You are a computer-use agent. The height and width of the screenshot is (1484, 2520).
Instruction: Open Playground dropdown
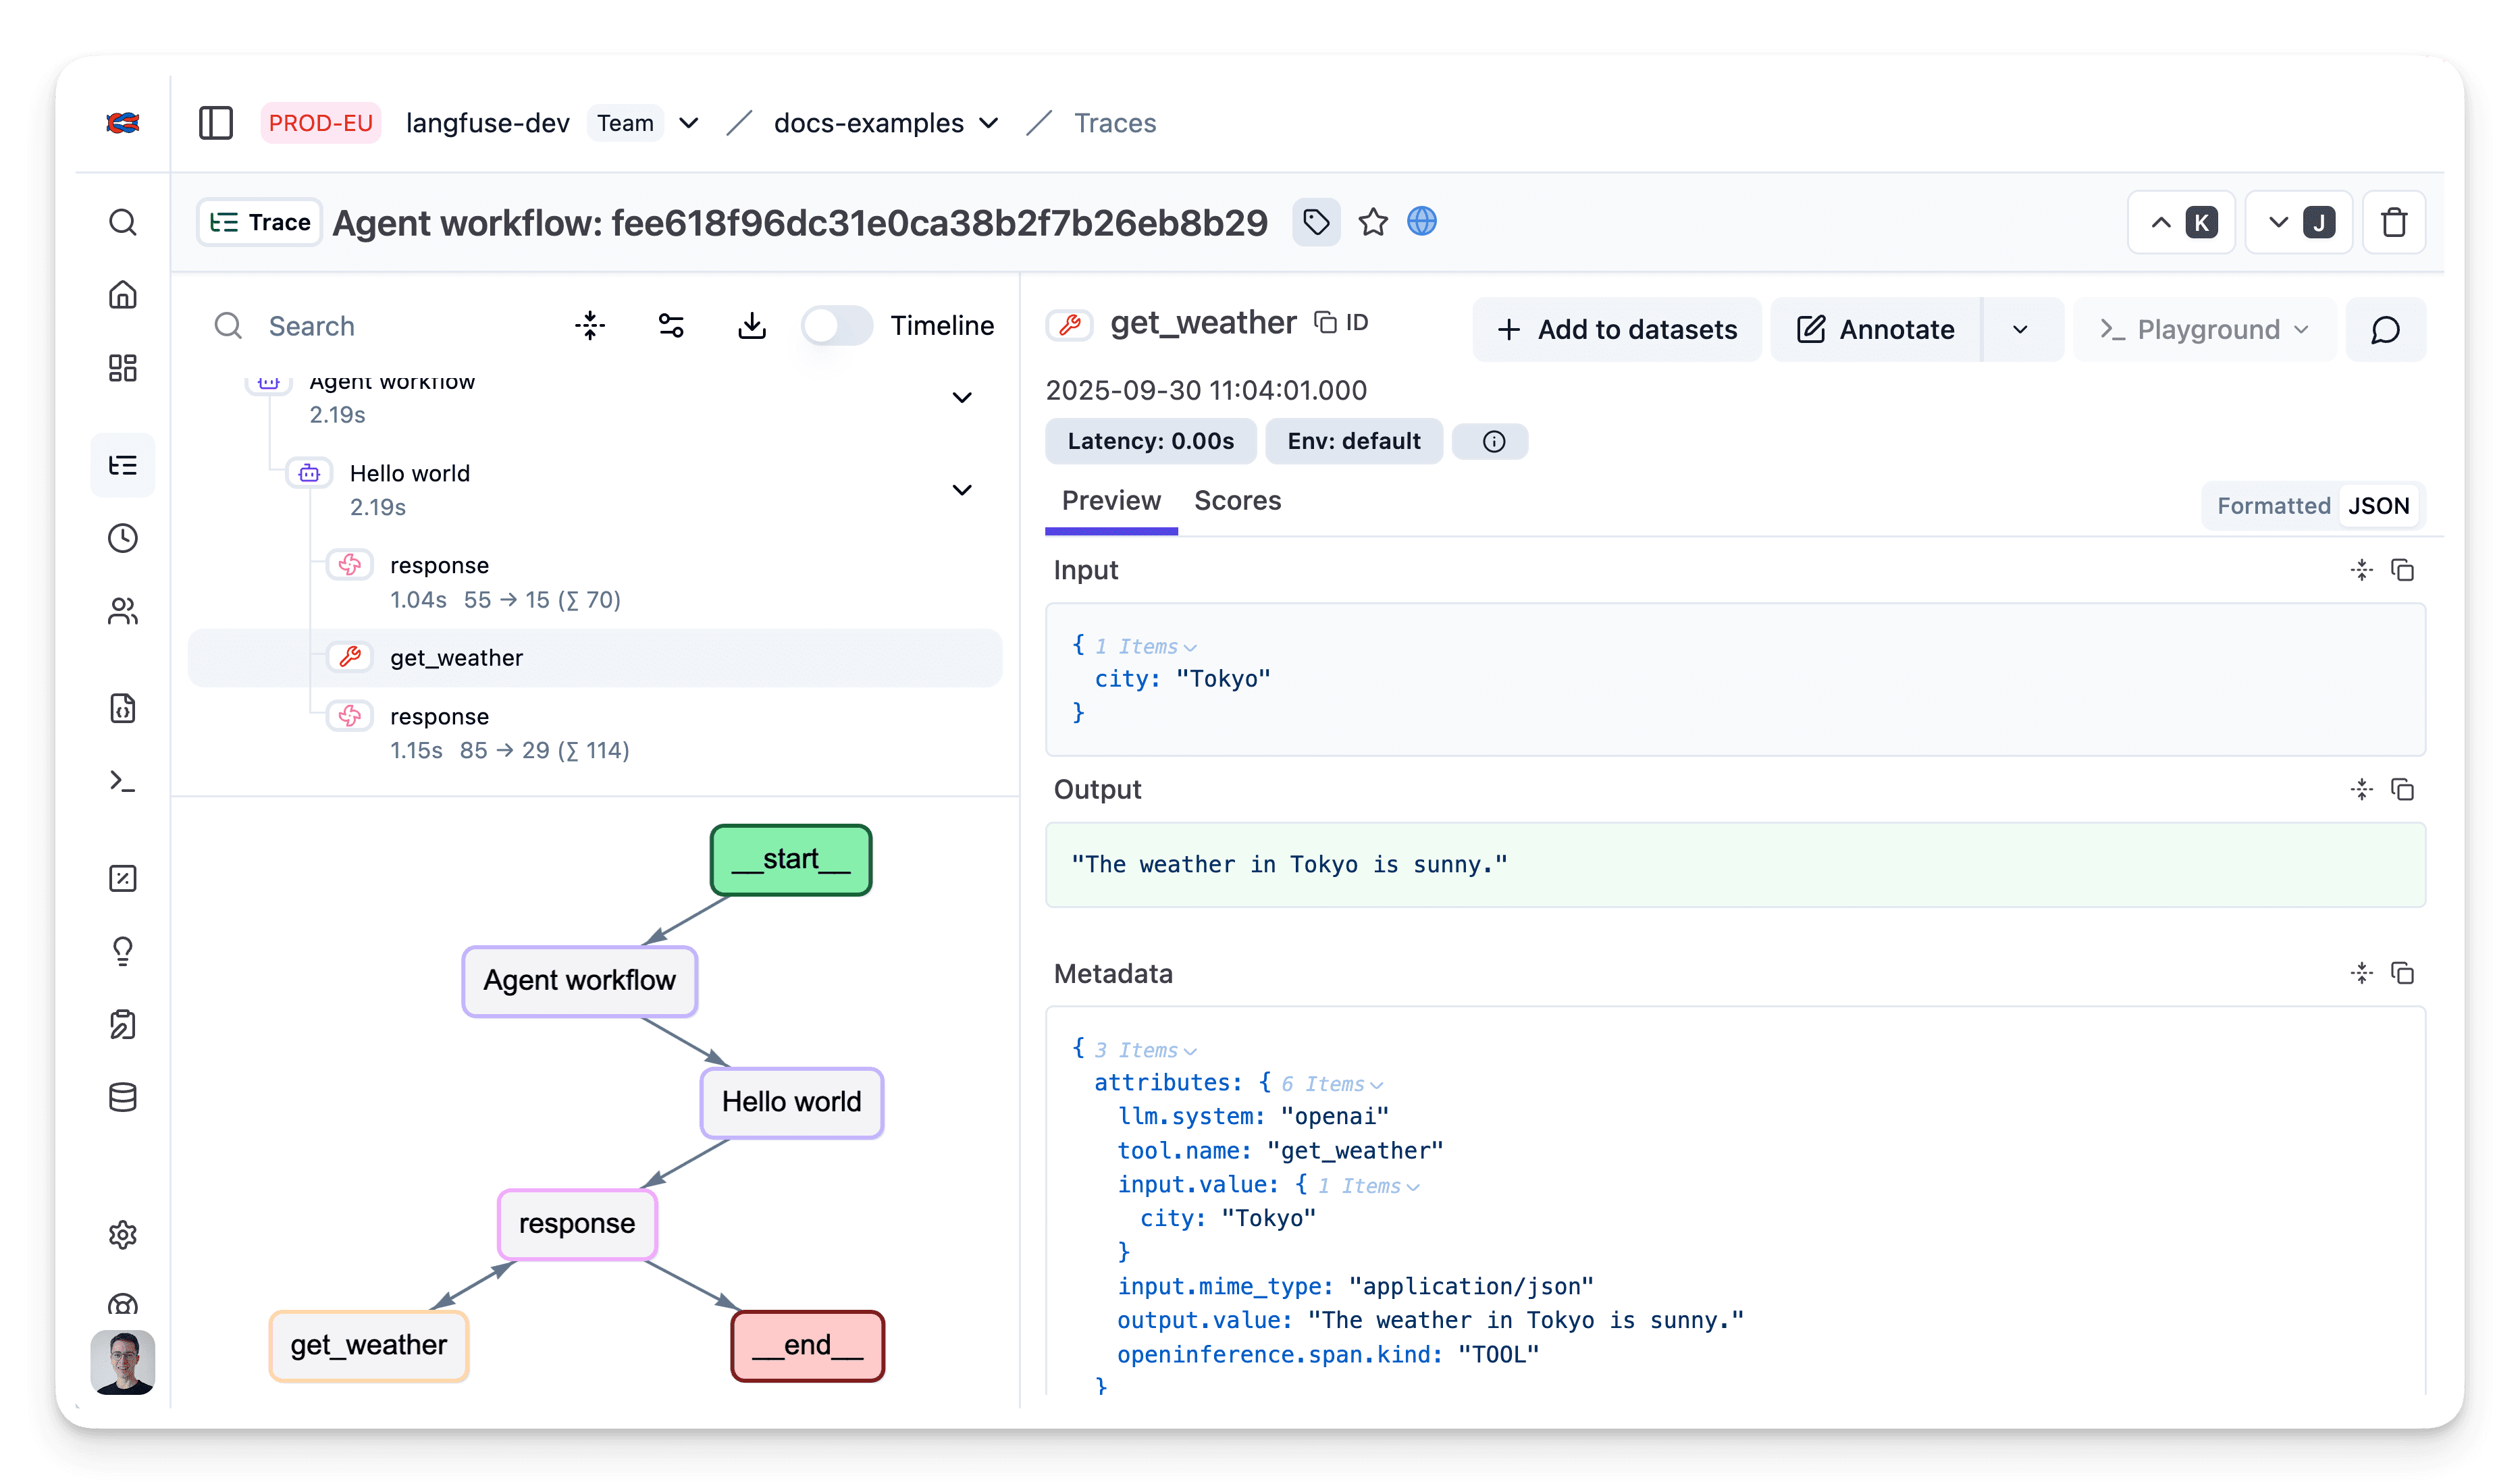click(x=2205, y=329)
